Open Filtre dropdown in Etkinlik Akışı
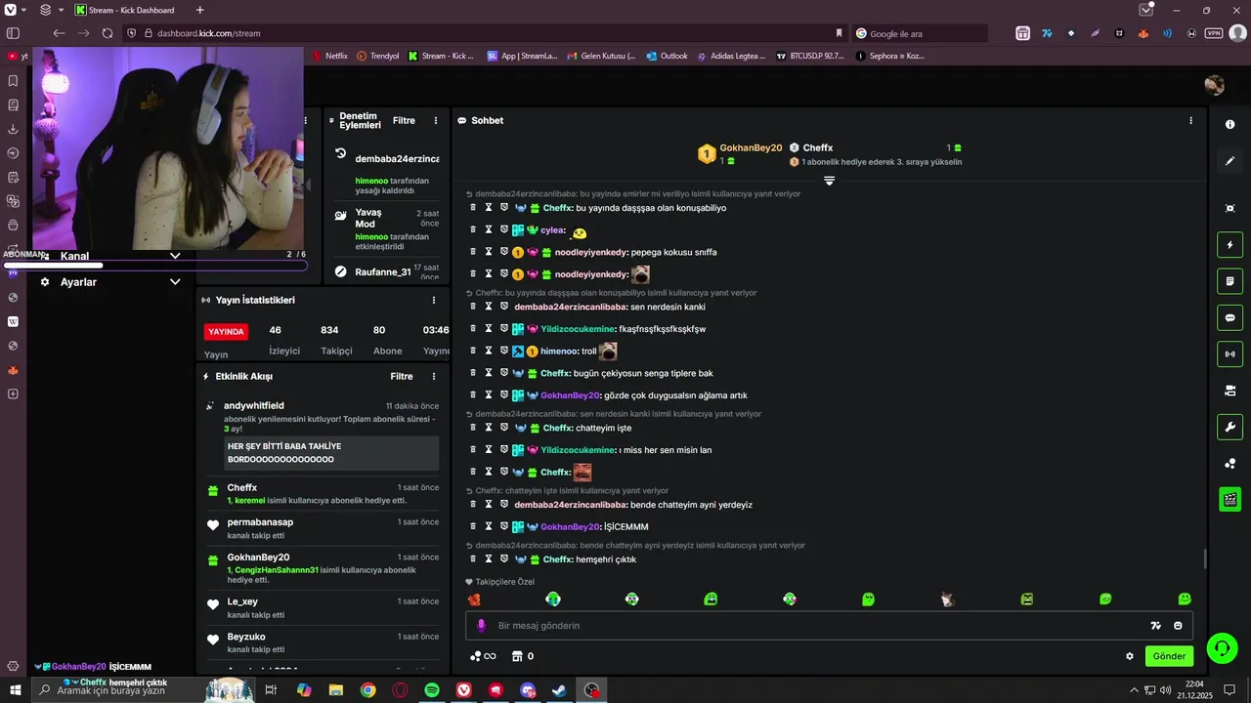Image resolution: width=1251 pixels, height=703 pixels. tap(402, 377)
